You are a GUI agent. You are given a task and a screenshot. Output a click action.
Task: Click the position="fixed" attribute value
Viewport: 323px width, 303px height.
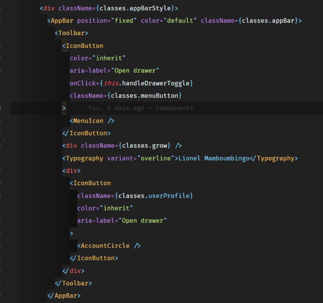click(x=123, y=21)
